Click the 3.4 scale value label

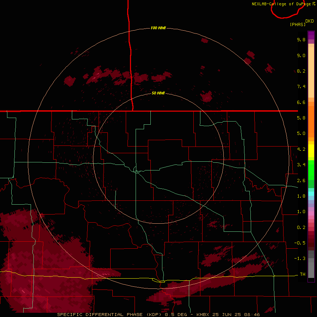coord(301,165)
